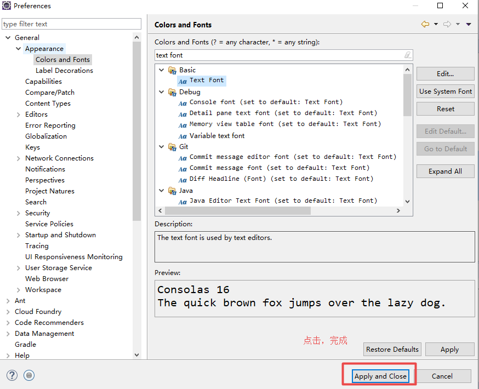Click the Aa icon beside Text Font
Image resolution: width=479 pixels, height=389 pixels.
click(x=183, y=82)
